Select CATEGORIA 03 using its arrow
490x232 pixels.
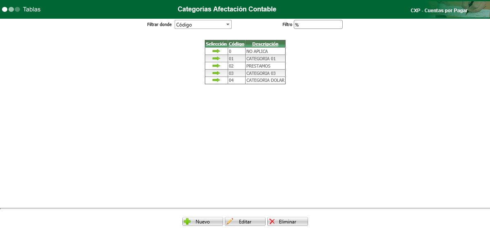tap(216, 73)
